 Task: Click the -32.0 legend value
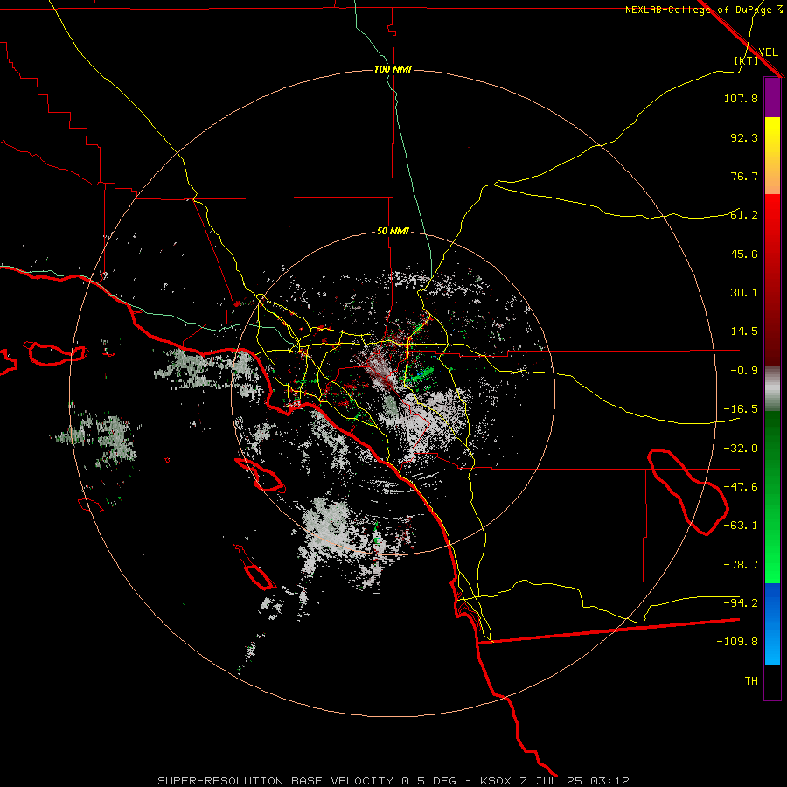pos(741,449)
